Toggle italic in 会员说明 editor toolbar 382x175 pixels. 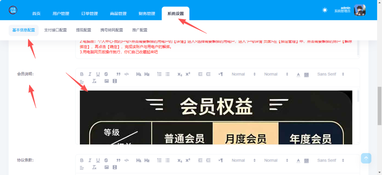[x=90, y=74]
